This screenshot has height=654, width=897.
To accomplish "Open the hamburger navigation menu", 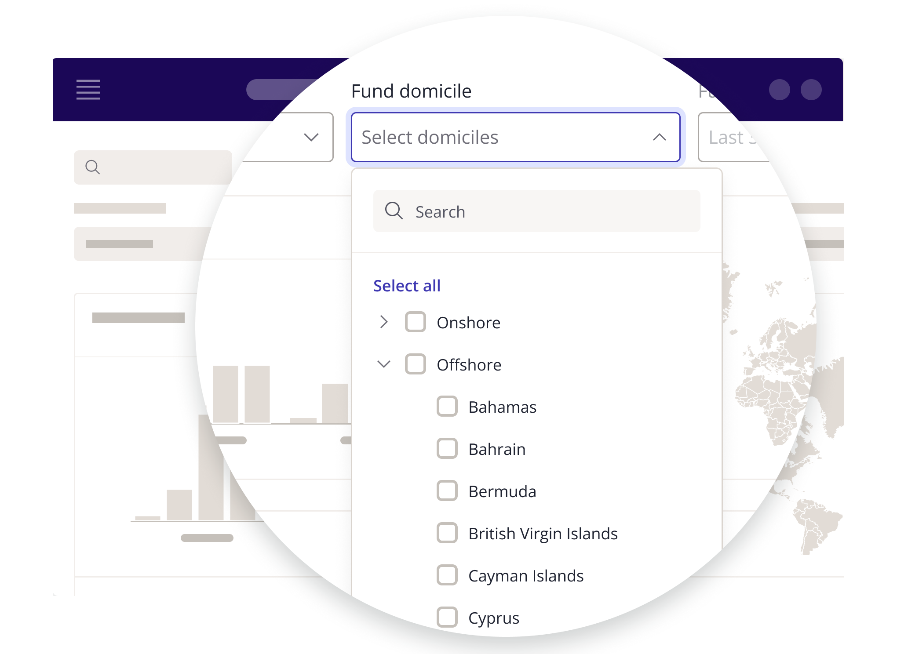I will pos(88,90).
